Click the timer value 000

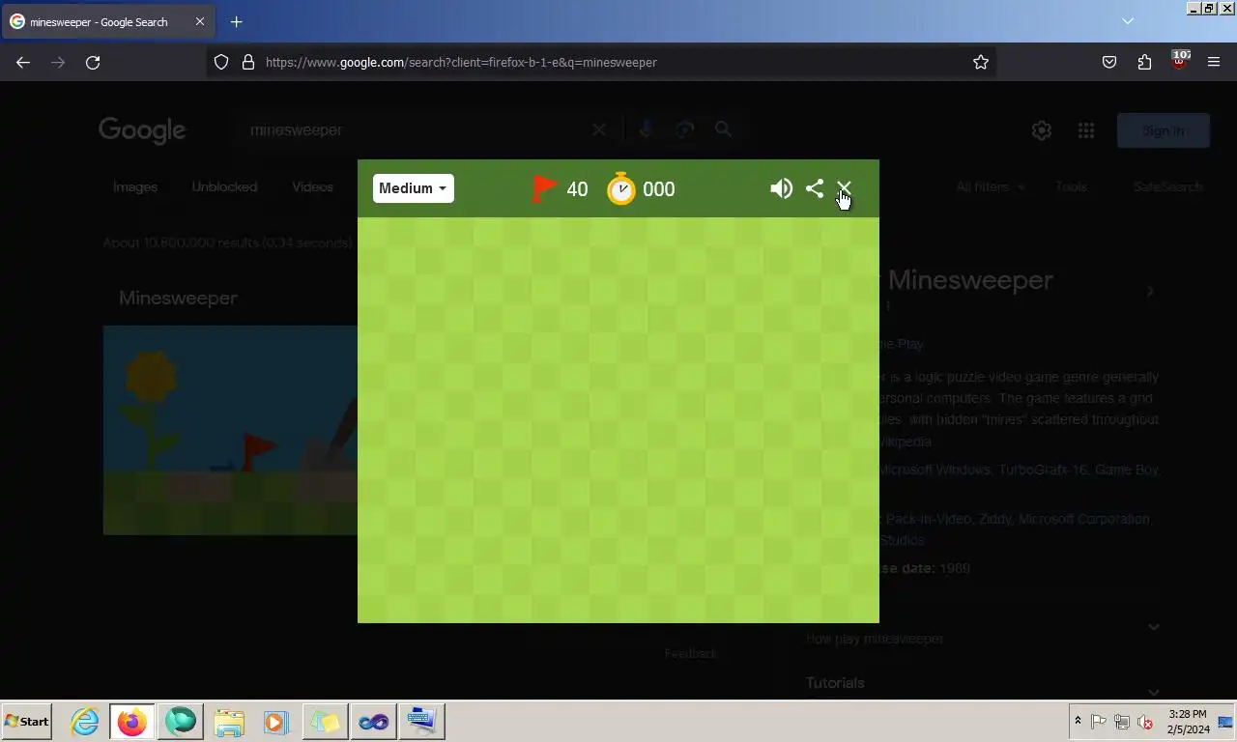[659, 189]
